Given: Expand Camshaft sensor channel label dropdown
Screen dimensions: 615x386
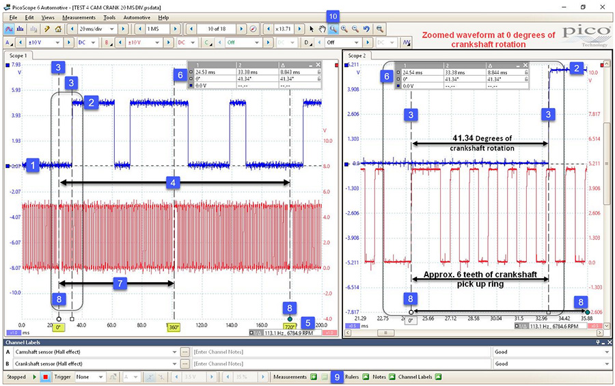Looking at the screenshot, I should tap(174, 353).
